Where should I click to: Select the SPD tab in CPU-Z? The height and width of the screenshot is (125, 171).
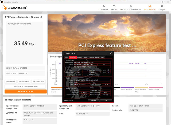[x=85, y=57]
